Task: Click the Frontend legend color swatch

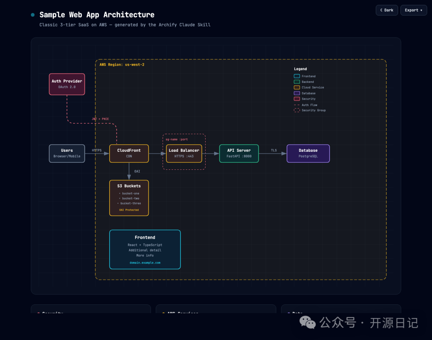Action: coord(297,76)
